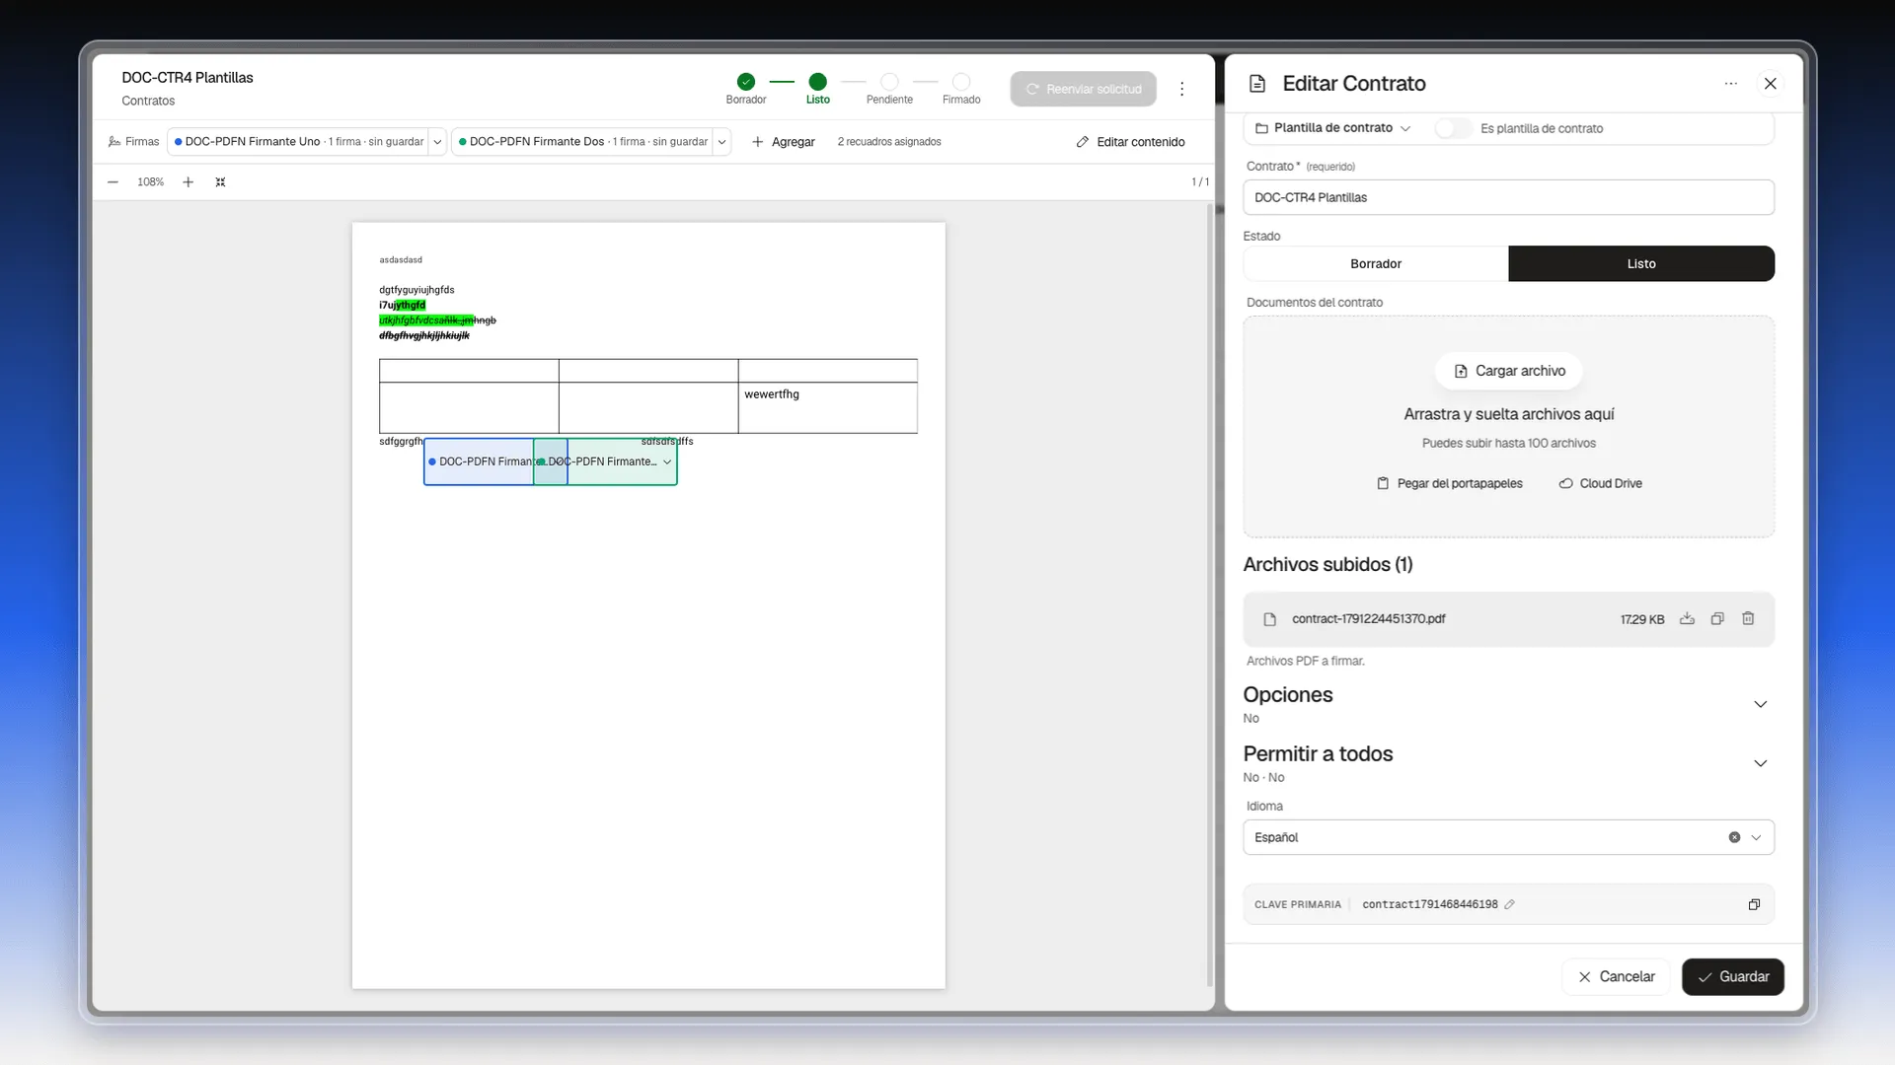Zoom out with the minus icon

point(113,182)
